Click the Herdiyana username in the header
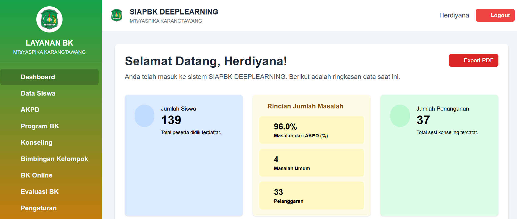The width and height of the screenshot is (517, 219). point(454,15)
